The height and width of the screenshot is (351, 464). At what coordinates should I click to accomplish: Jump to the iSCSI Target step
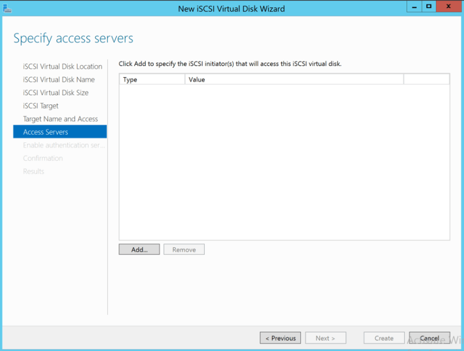point(41,106)
